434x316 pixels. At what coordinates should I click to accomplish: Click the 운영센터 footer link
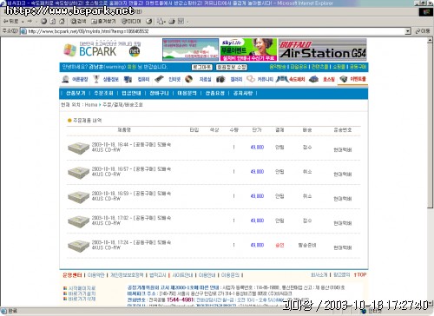click(72, 275)
